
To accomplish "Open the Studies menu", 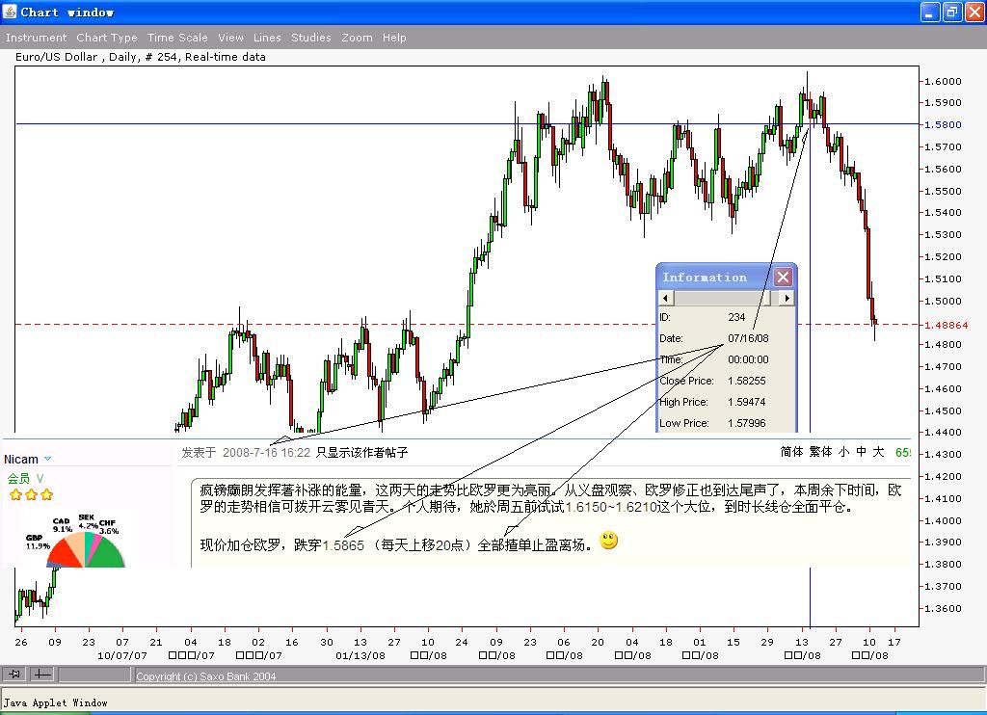I will (x=311, y=38).
